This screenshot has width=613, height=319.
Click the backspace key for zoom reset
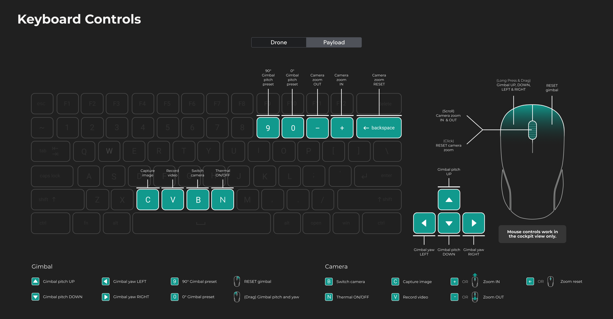[x=379, y=128]
